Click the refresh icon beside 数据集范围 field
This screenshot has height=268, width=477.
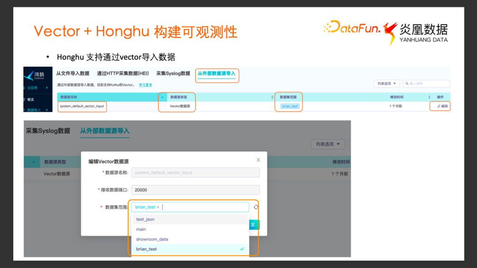click(x=256, y=207)
